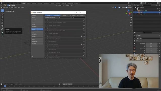Click the add-on search field in Preferences
The image size is (161, 91).
(x=79, y=17)
